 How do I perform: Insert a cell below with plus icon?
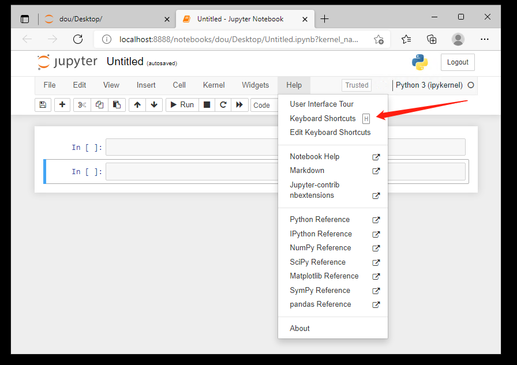pyautogui.click(x=62, y=105)
